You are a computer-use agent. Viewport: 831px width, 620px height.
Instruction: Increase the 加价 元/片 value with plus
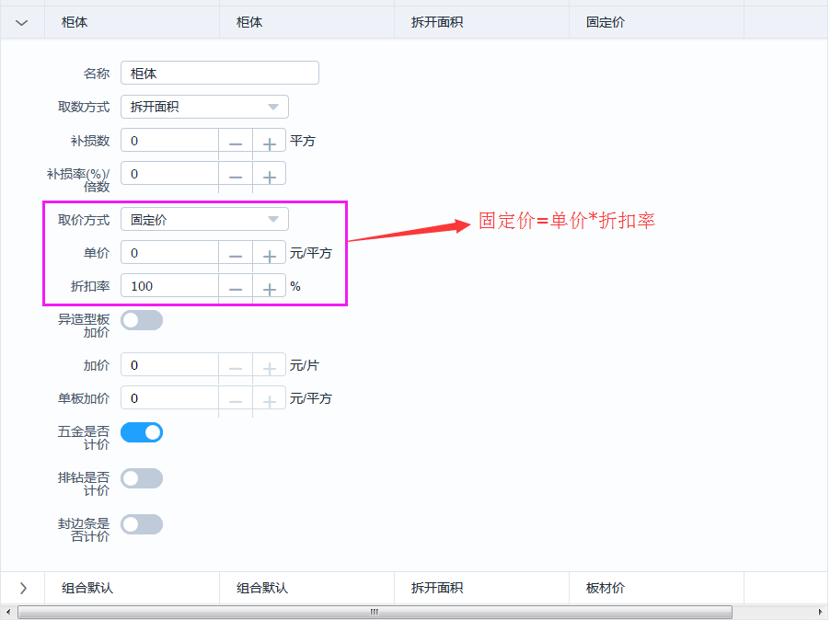click(270, 366)
